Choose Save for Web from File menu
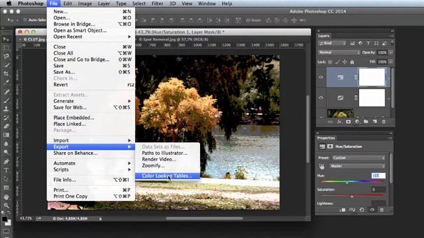The image size is (424, 238). click(x=91, y=107)
